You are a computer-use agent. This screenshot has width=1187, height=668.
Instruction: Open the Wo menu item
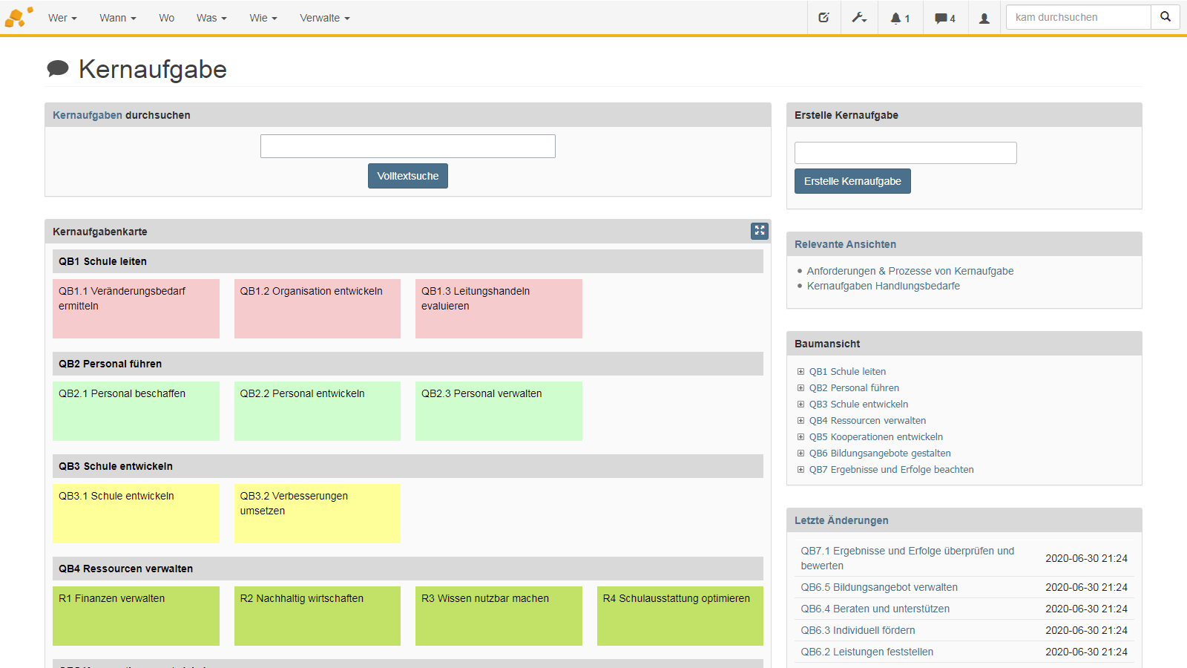166,18
